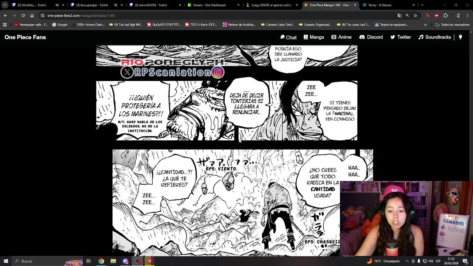This screenshot has width=473, height=266.
Task: Close the One Piece Manga 1165 tab
Action: 355,5
